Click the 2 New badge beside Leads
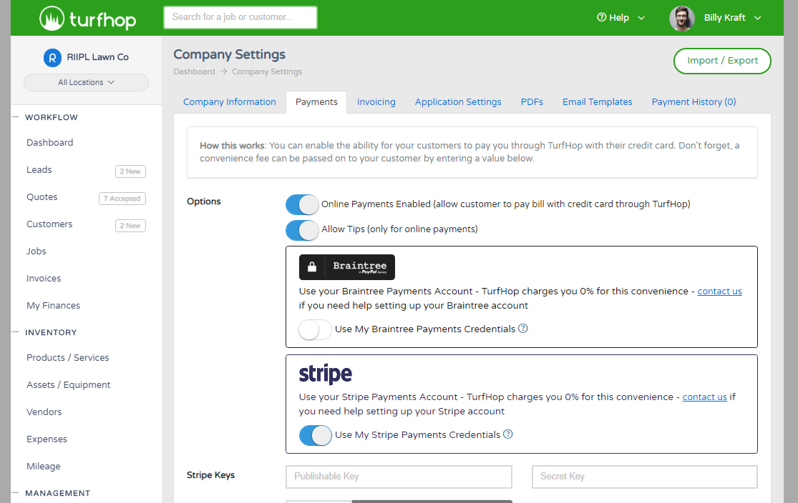Viewport: 798px width, 503px height. point(130,171)
